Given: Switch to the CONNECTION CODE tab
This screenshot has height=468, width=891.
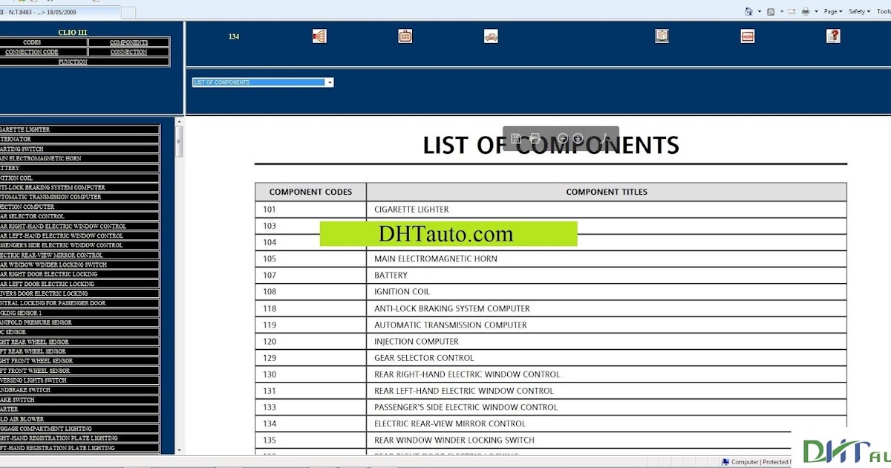Looking at the screenshot, I should [x=32, y=52].
